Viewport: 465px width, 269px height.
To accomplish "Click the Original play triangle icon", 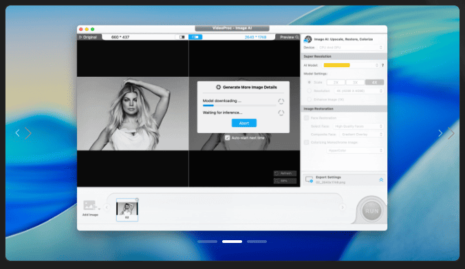I will tap(80, 37).
